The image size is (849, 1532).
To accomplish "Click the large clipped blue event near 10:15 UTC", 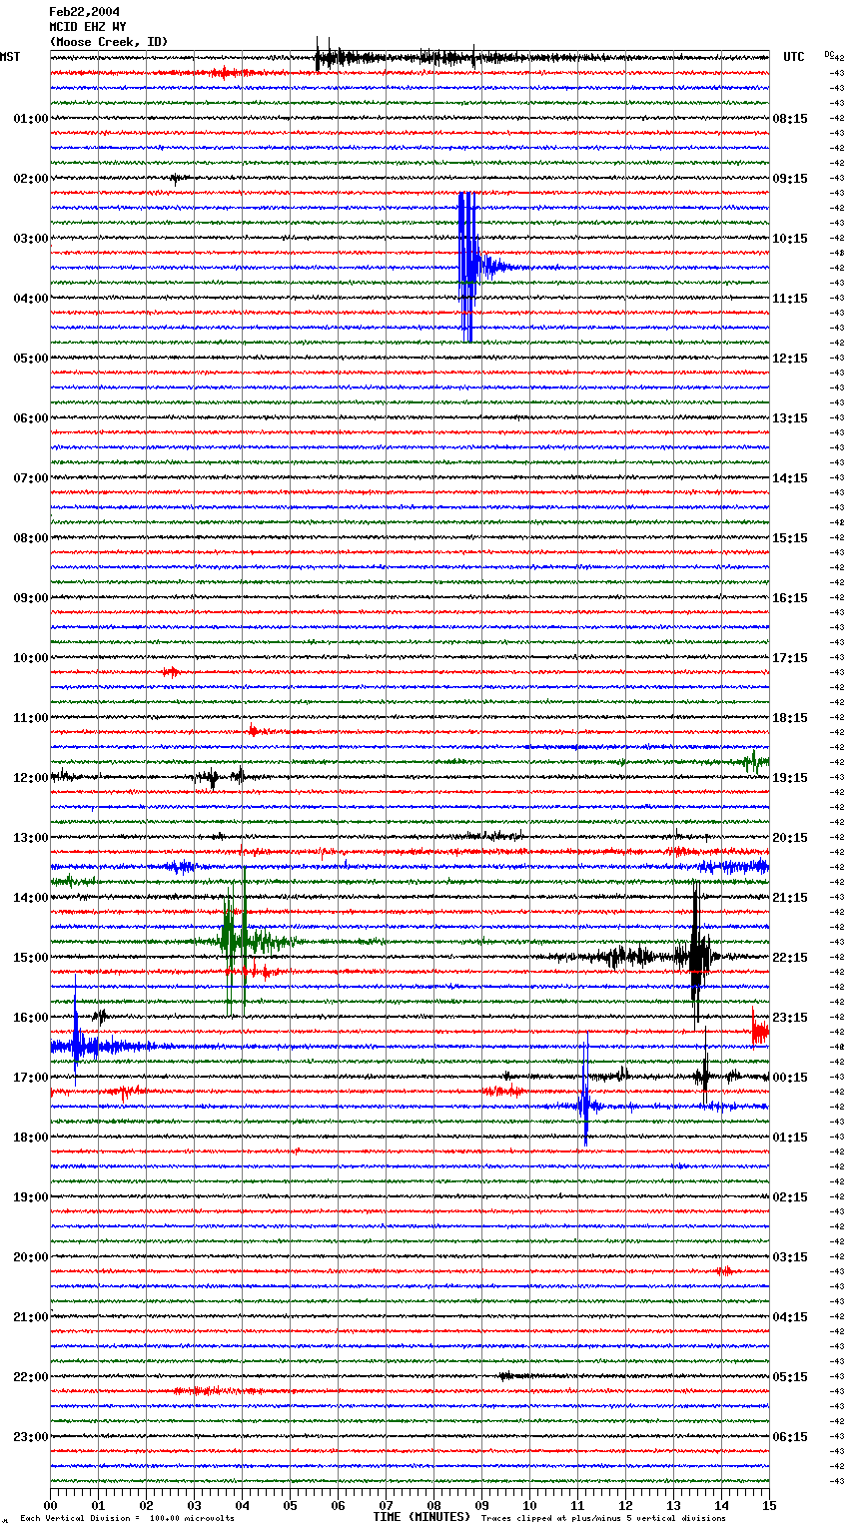I will tap(466, 267).
